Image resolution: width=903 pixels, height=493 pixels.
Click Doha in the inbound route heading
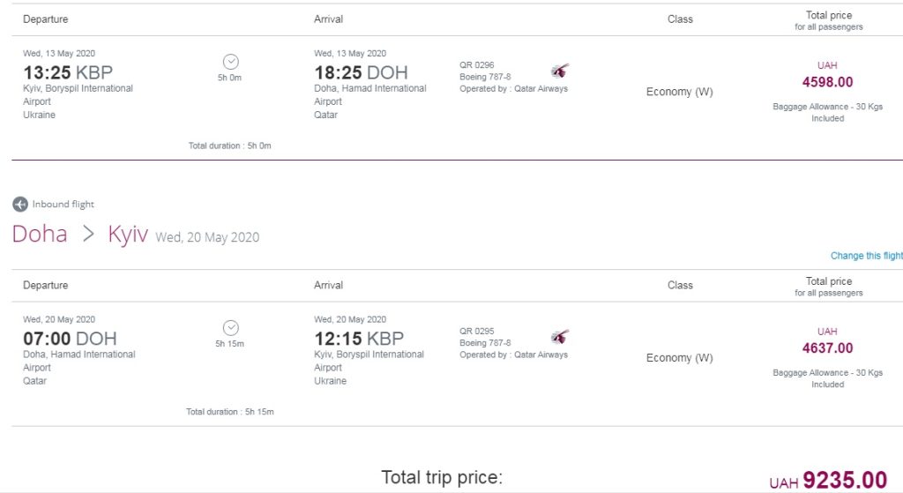coord(40,235)
